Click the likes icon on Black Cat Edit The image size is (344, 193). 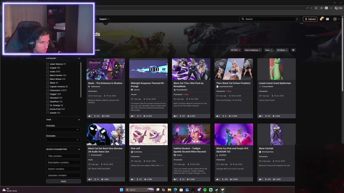click(260, 179)
